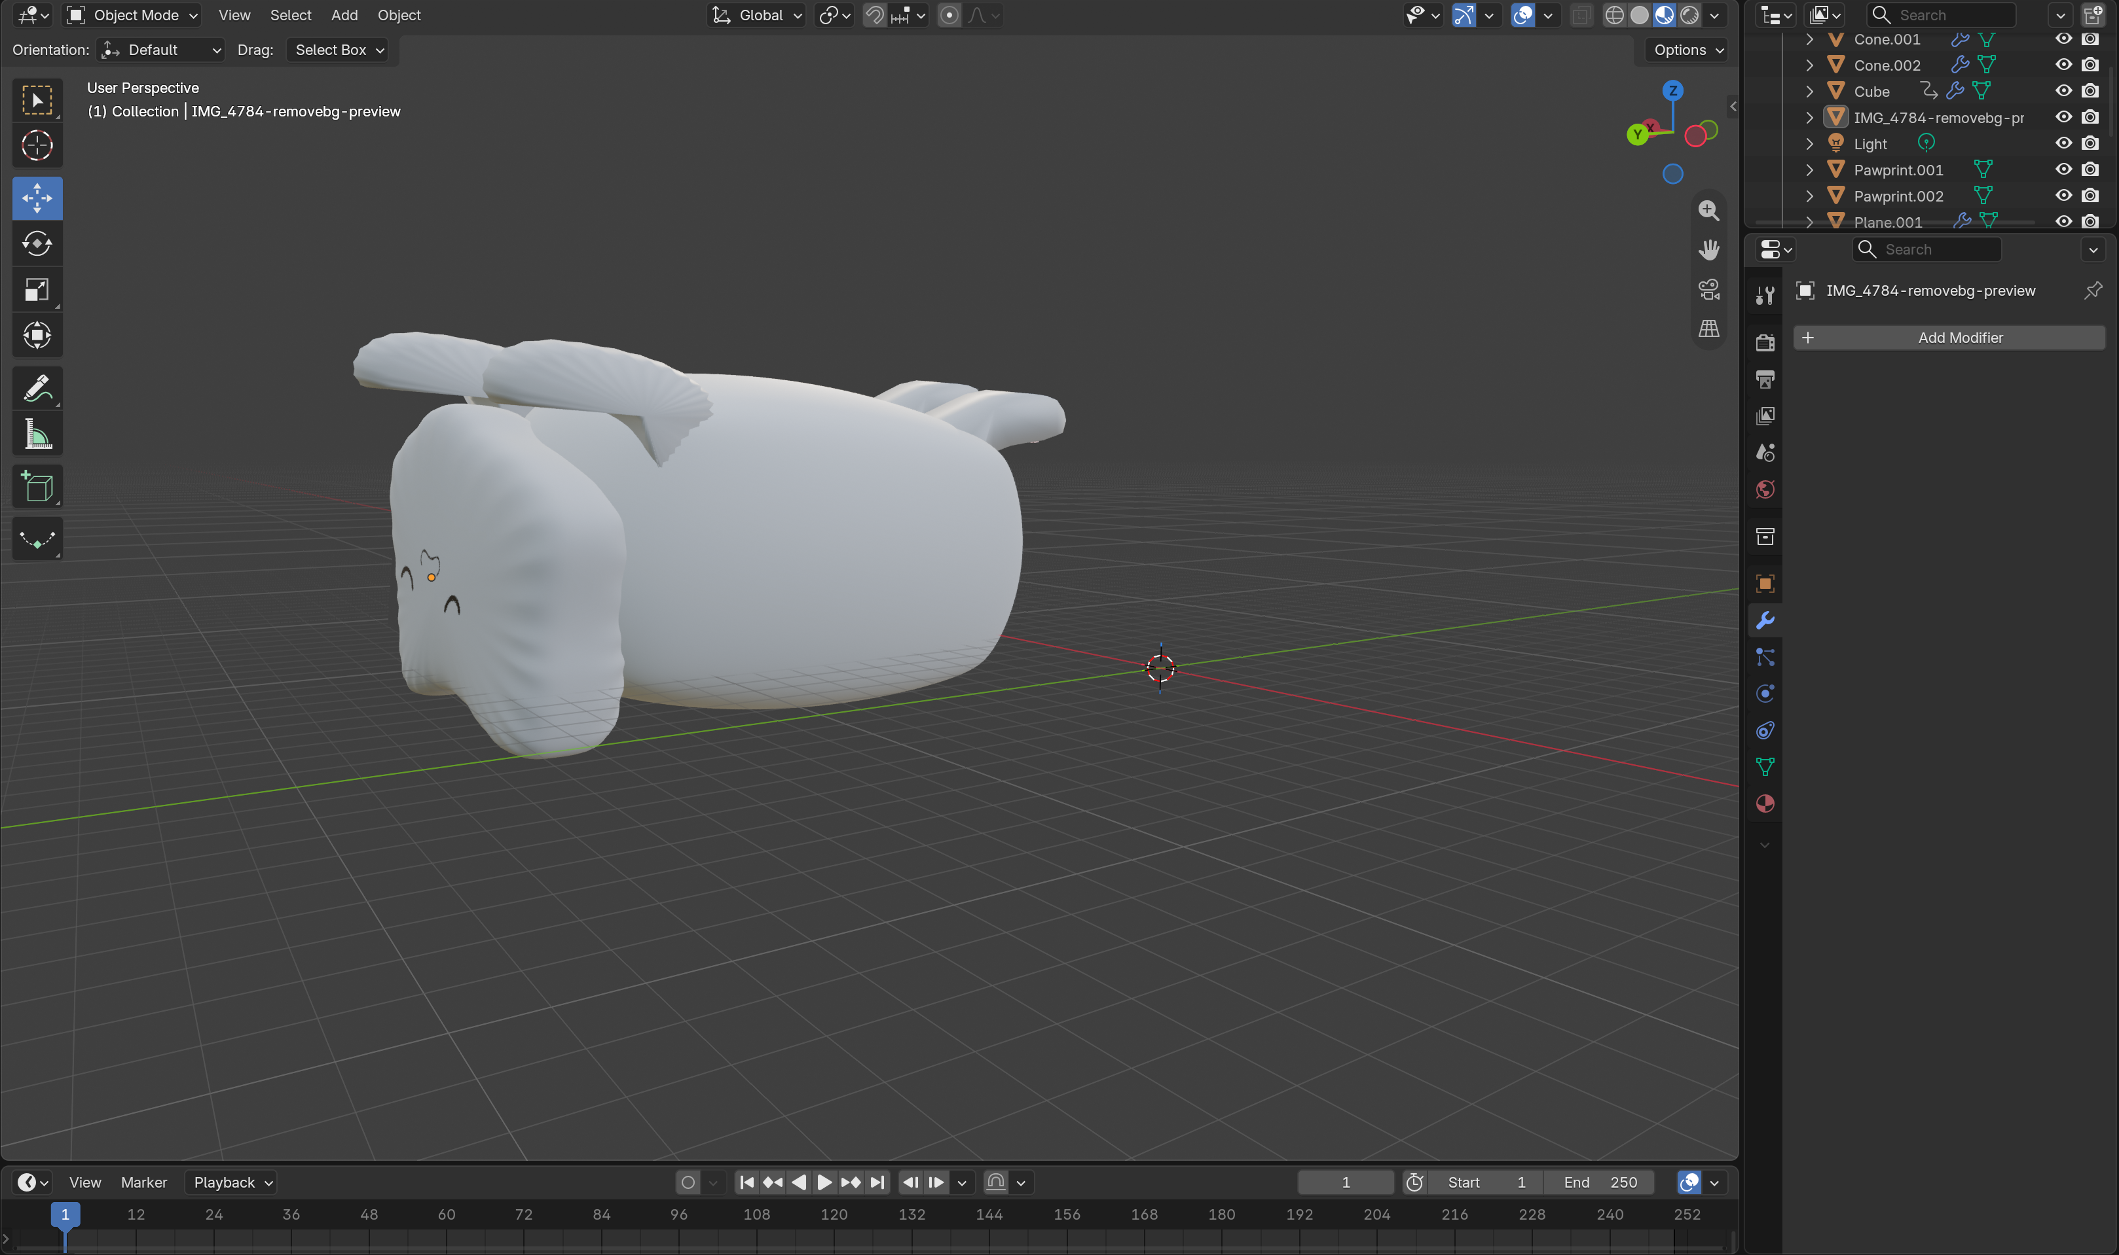Click the Move tool
Image resolution: width=2119 pixels, height=1255 pixels.
[x=37, y=198]
